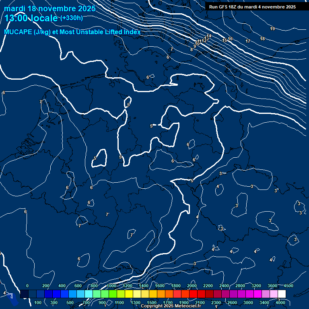Click the date title 'mardi 18 novembre 2025'
309x309 pixels.
tap(50, 9)
